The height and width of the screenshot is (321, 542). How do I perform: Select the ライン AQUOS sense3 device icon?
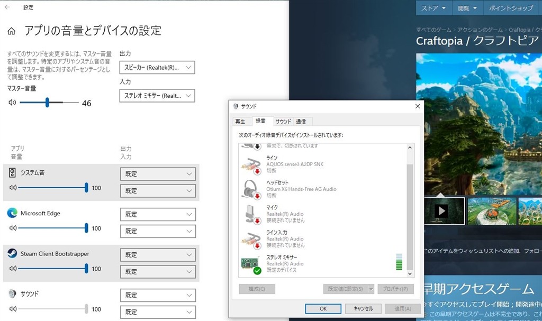pyautogui.click(x=251, y=166)
